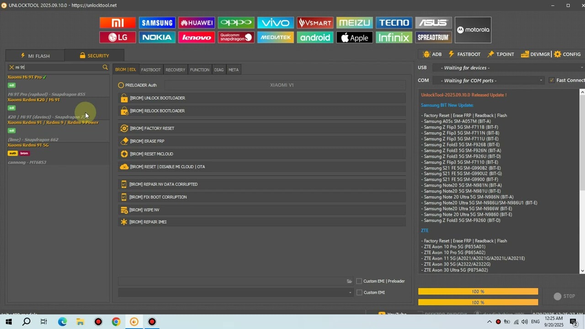Image resolution: width=585 pixels, height=329 pixels.
Task: Enable the Custom EMI | Preloader checkbox
Action: click(x=359, y=281)
